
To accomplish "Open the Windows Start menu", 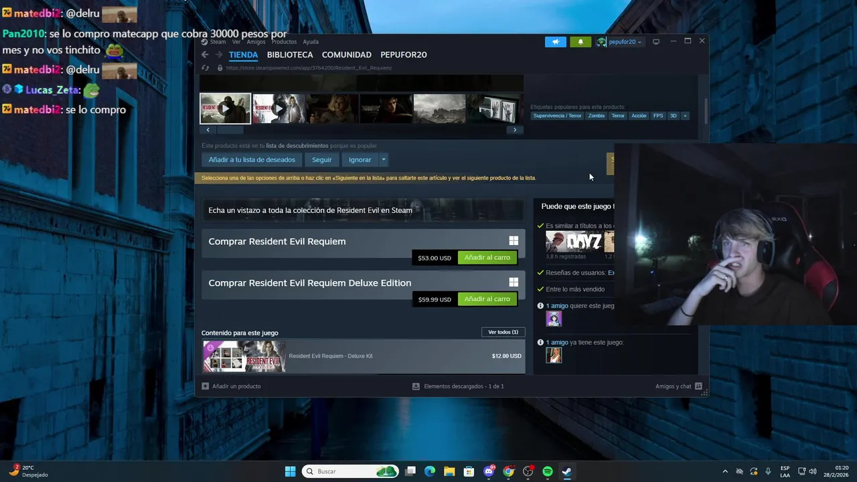I will (290, 471).
